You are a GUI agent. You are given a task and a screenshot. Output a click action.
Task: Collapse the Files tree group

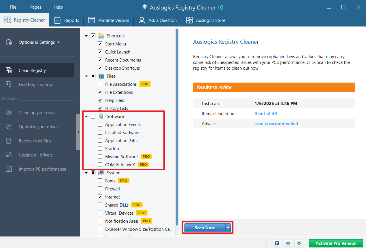(86, 76)
